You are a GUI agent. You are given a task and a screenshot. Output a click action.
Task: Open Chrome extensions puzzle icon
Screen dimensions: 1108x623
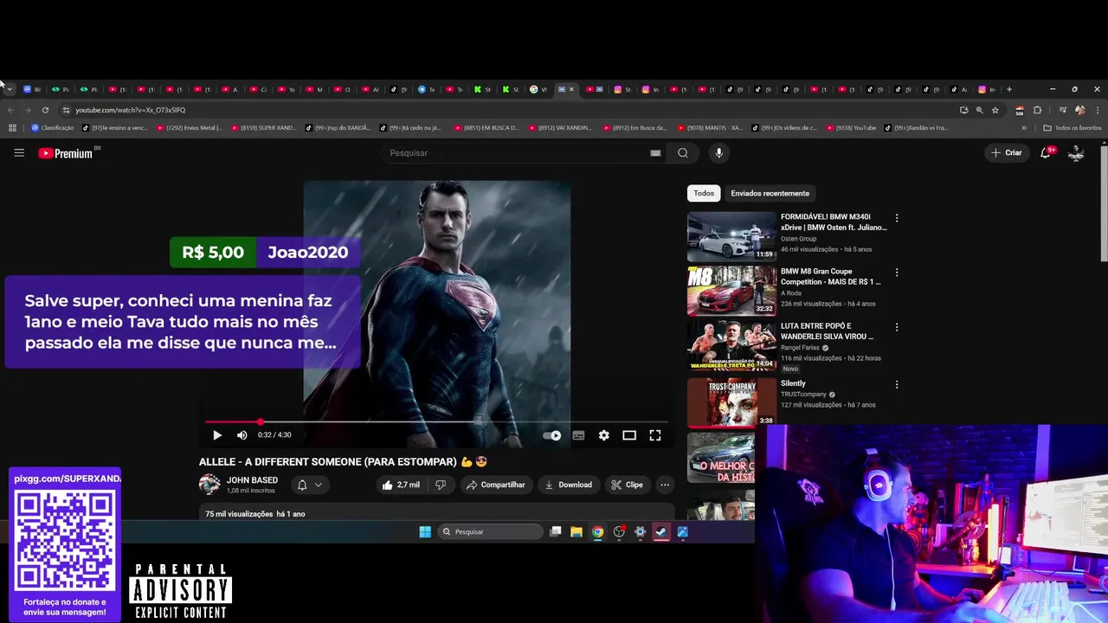pos(1037,110)
